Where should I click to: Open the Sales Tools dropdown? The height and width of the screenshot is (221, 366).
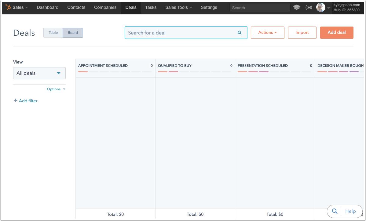(178, 7)
